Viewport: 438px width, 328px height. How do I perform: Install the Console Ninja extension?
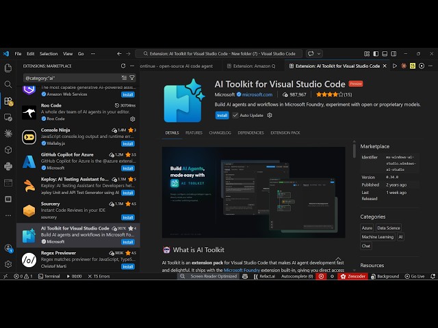pos(128,143)
